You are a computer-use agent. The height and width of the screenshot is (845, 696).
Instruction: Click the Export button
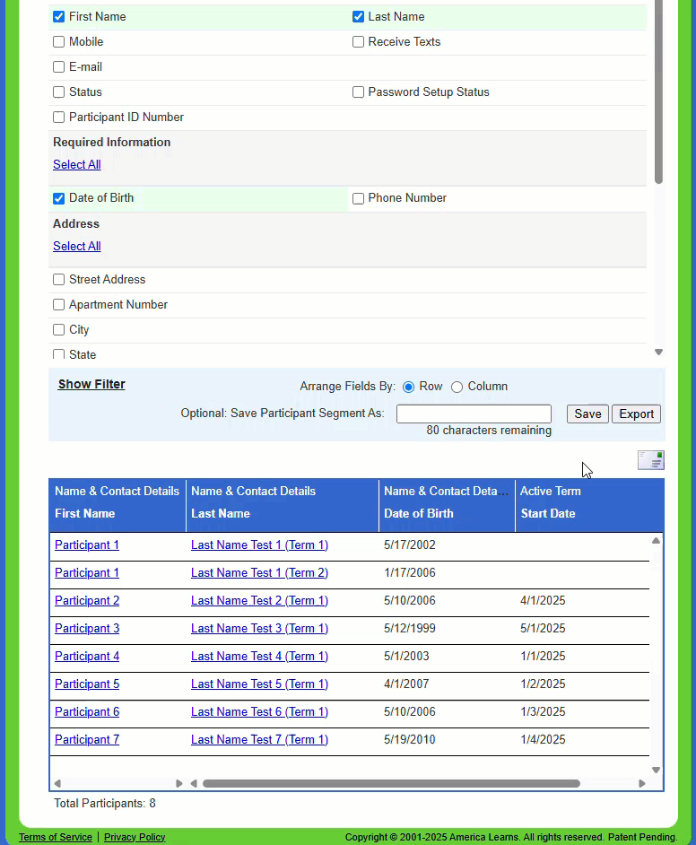point(636,414)
